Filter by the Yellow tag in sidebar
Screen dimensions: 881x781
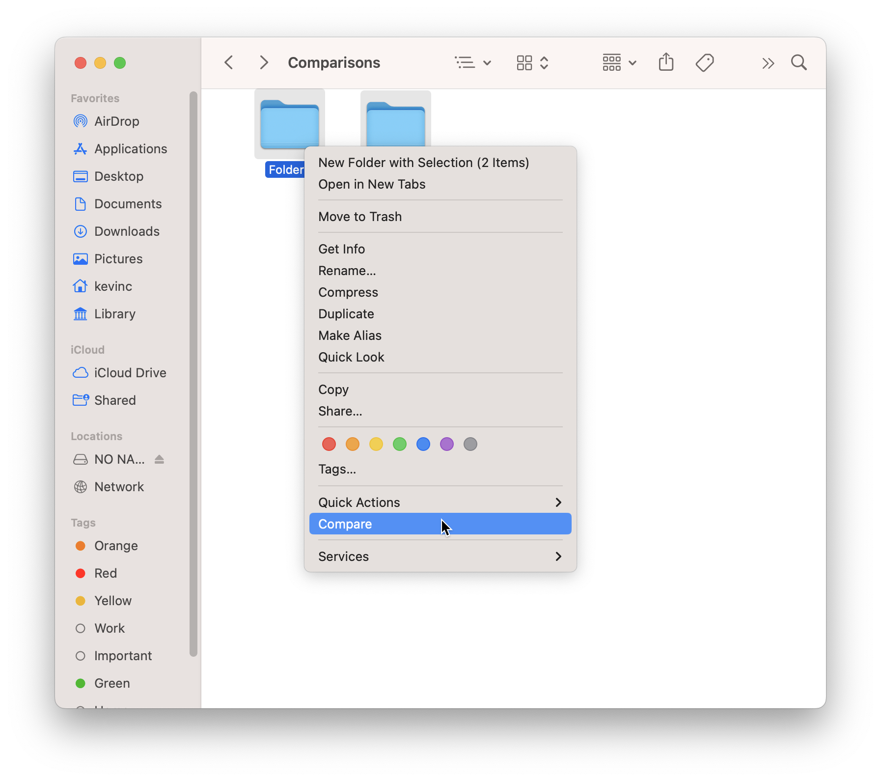(103, 601)
